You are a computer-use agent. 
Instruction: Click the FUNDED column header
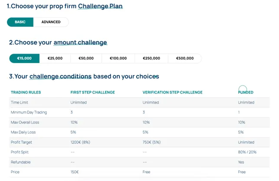(x=246, y=92)
